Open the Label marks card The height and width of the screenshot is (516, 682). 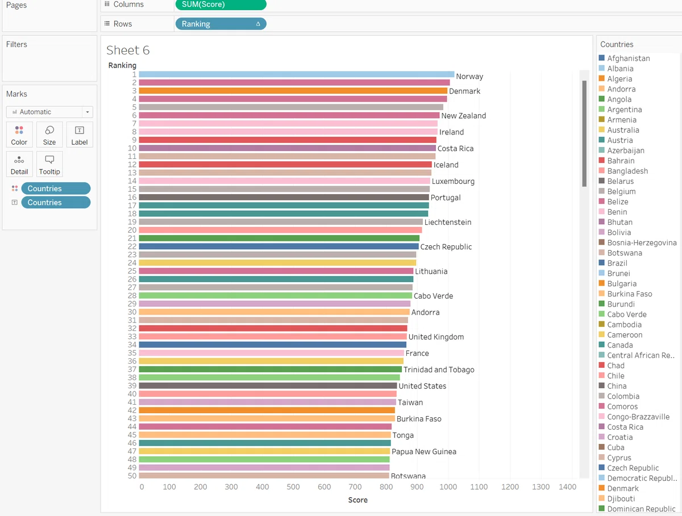(x=80, y=135)
